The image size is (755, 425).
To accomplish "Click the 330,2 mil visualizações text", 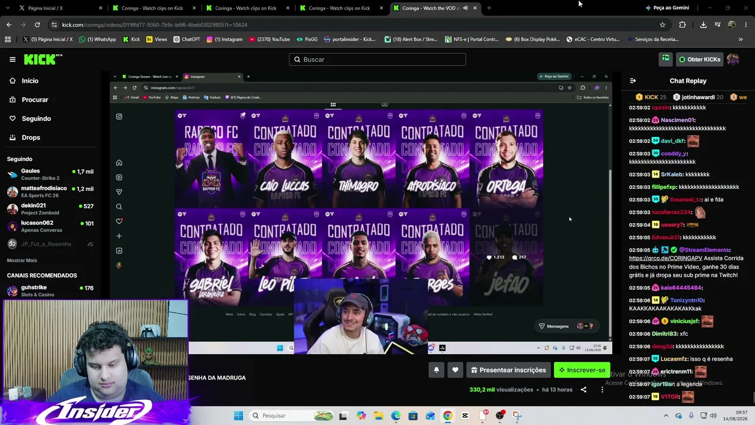I will [x=501, y=390].
